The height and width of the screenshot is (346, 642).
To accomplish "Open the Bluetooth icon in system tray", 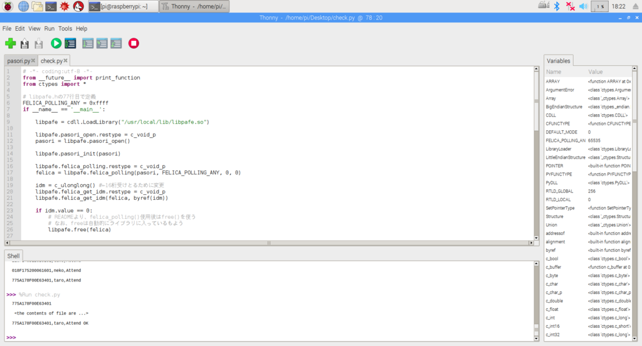I will [x=555, y=6].
